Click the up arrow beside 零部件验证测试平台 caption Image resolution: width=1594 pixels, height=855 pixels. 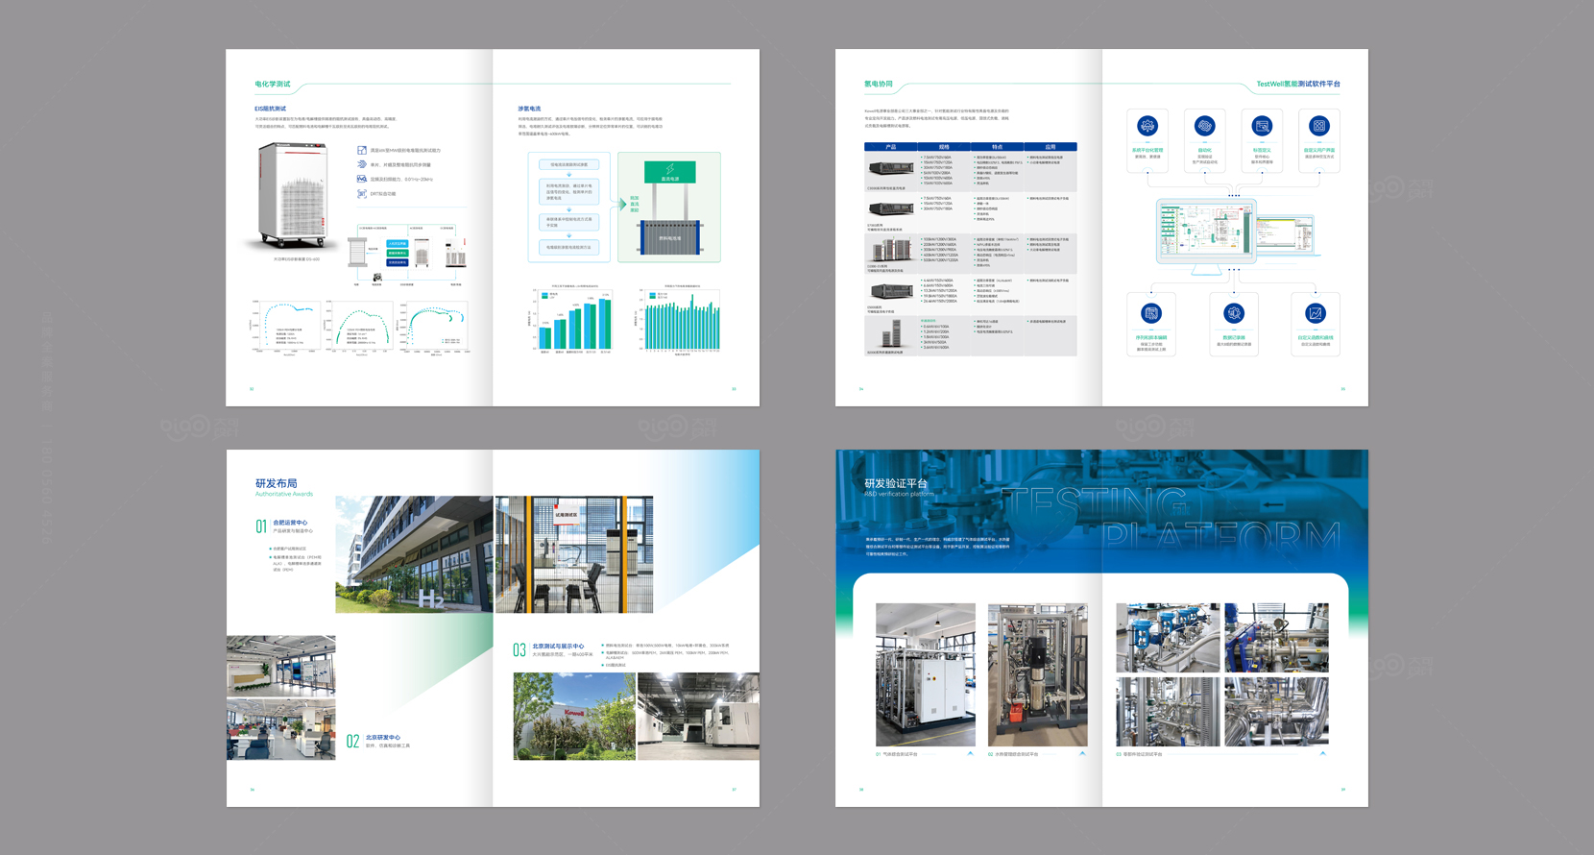(1323, 754)
